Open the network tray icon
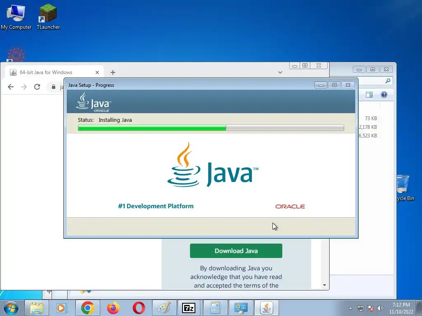The height and width of the screenshot is (316, 422). pyautogui.click(x=360, y=308)
